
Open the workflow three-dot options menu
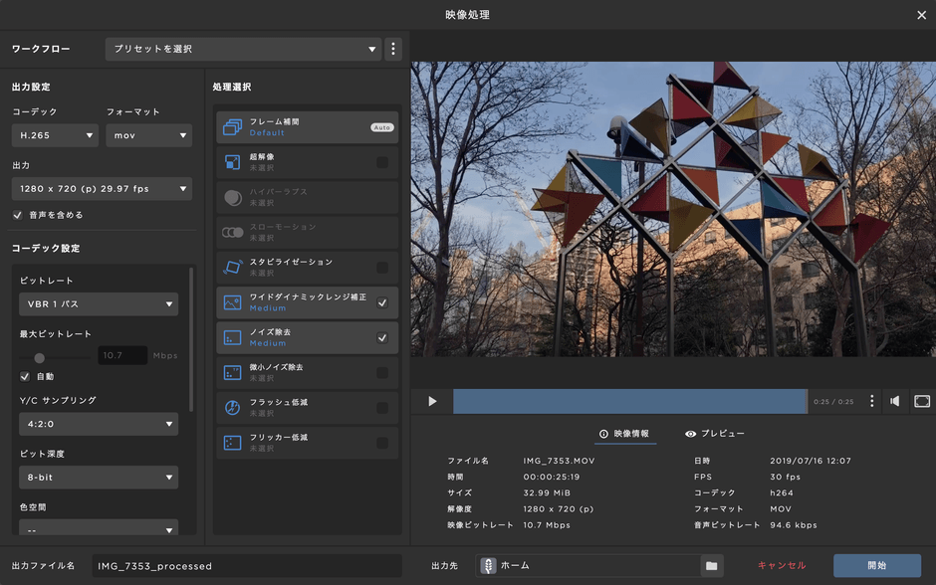pyautogui.click(x=393, y=49)
